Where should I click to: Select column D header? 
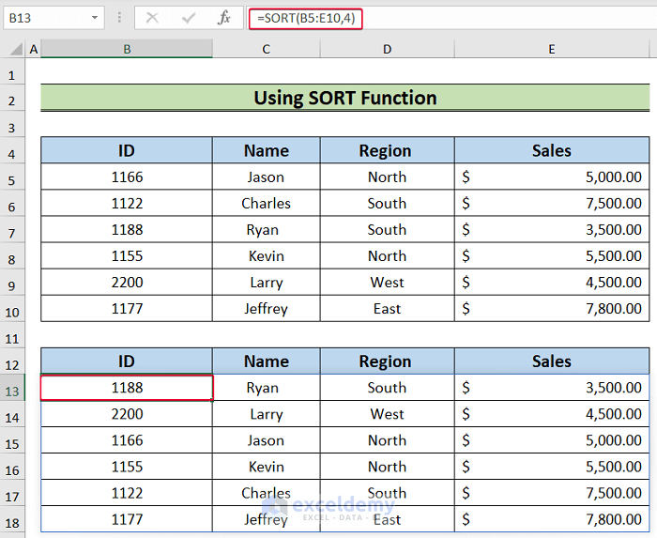pos(387,49)
